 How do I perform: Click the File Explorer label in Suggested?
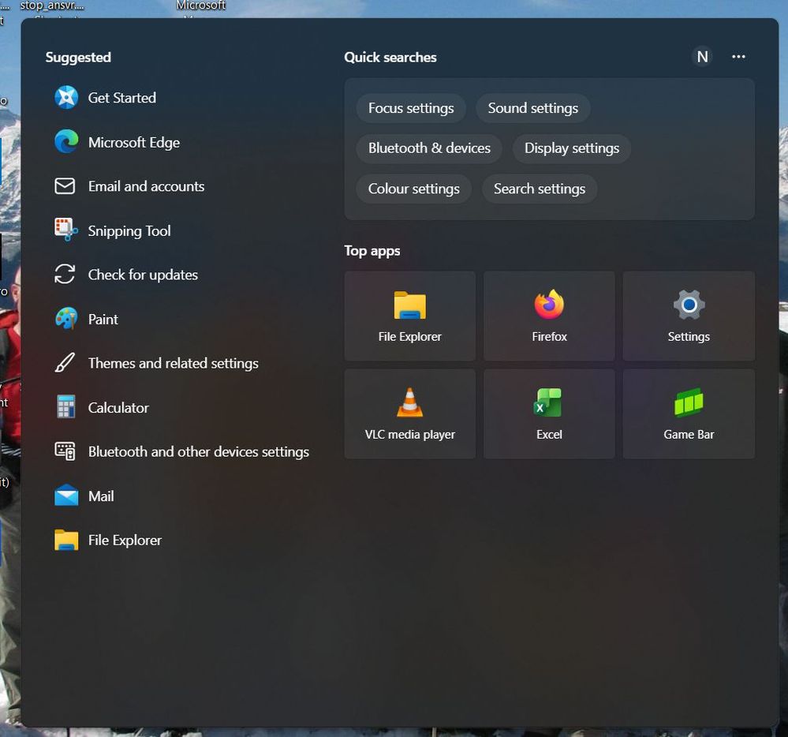pyautogui.click(x=125, y=541)
